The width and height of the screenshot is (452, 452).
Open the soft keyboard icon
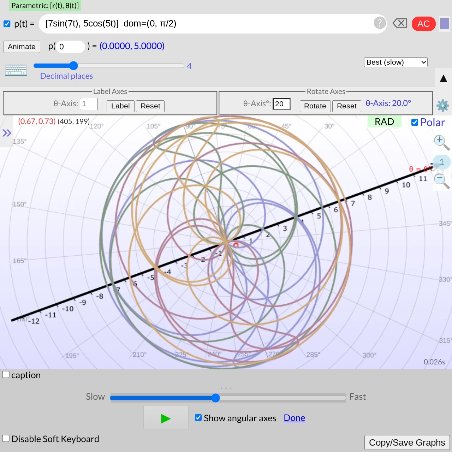[x=16, y=70]
